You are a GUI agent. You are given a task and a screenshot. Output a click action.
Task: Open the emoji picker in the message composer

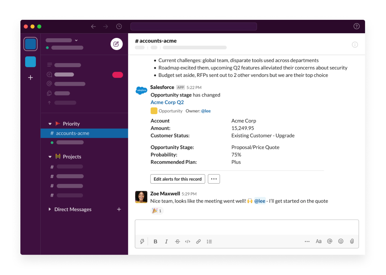click(341, 241)
